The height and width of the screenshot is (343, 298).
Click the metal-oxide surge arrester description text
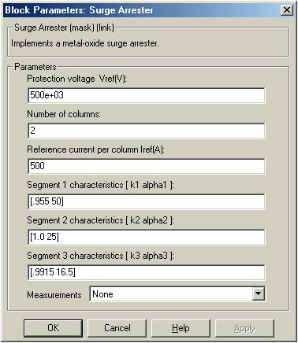[85, 43]
